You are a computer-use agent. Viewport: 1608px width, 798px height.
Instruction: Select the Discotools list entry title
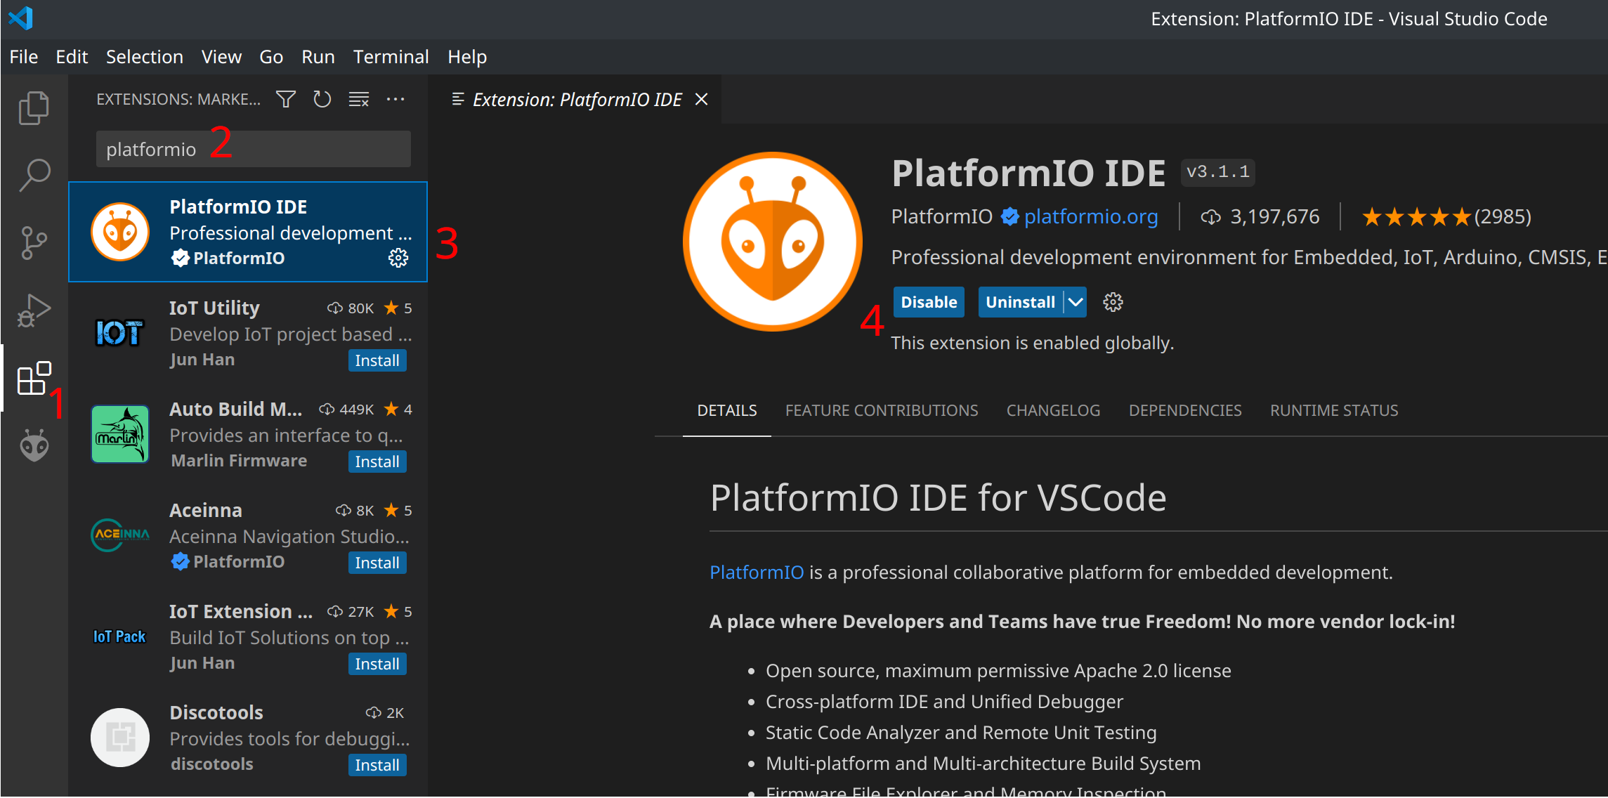click(216, 712)
